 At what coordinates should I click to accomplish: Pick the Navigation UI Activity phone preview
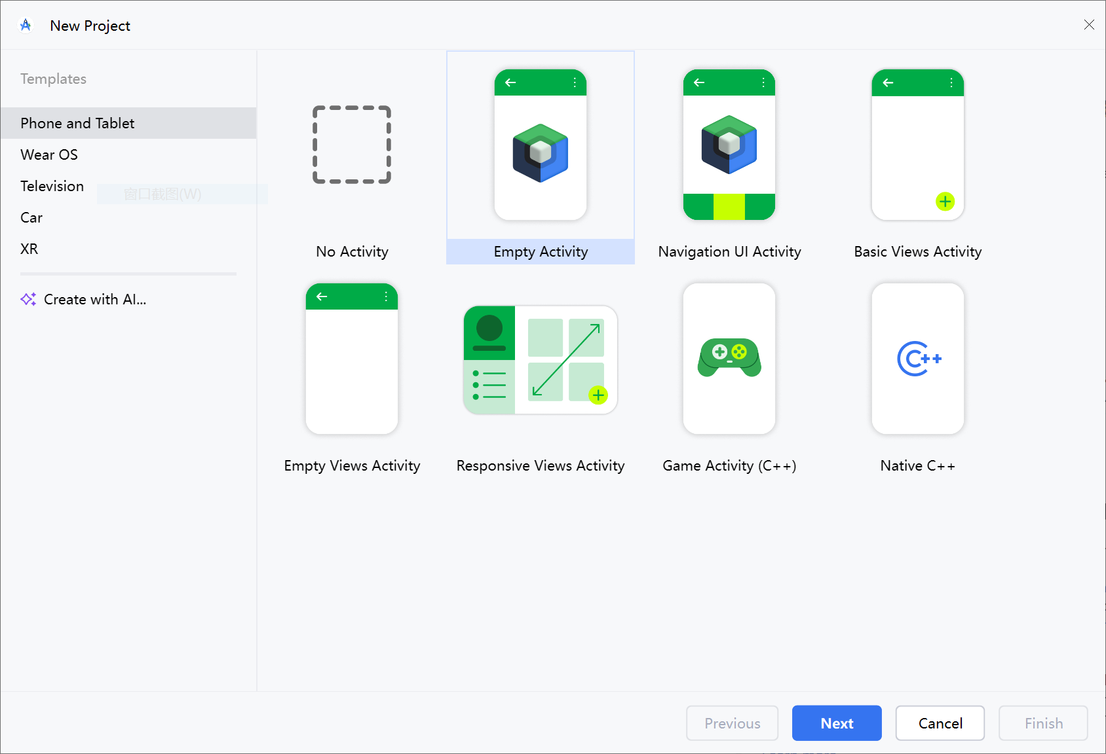click(x=729, y=145)
